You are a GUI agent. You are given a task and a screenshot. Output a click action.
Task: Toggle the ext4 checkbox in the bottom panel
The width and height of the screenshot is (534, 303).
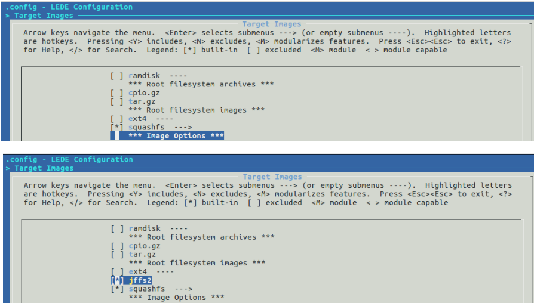pyautogui.click(x=117, y=272)
